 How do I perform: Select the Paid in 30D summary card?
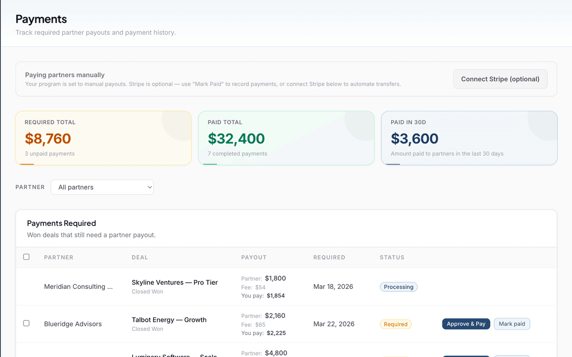pos(469,138)
